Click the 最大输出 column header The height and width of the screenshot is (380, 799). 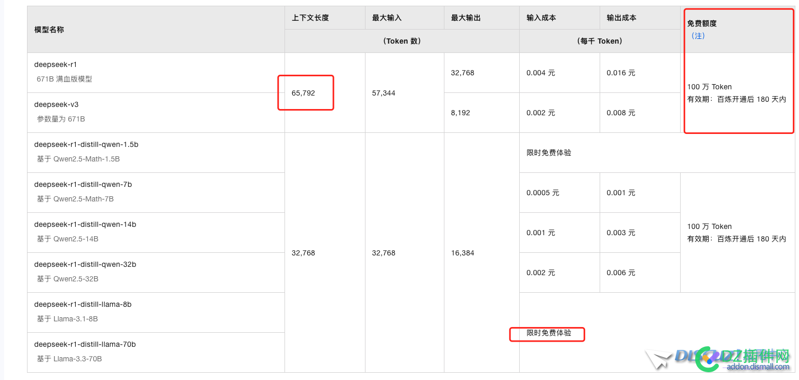click(x=466, y=18)
